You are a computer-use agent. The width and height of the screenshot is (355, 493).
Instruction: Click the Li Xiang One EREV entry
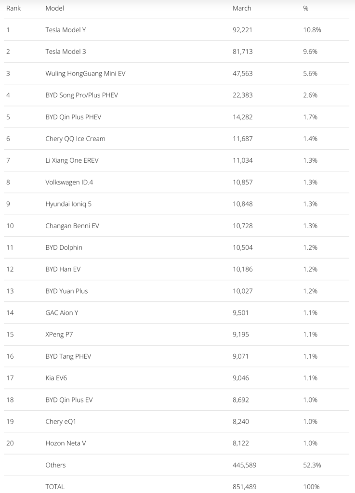tap(72, 160)
